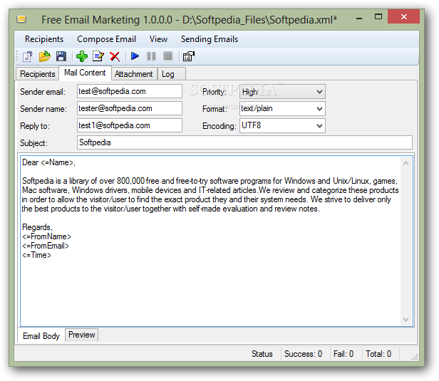This screenshot has height=381, width=439.
Task: Click the Status label in status bar
Action: 262,354
